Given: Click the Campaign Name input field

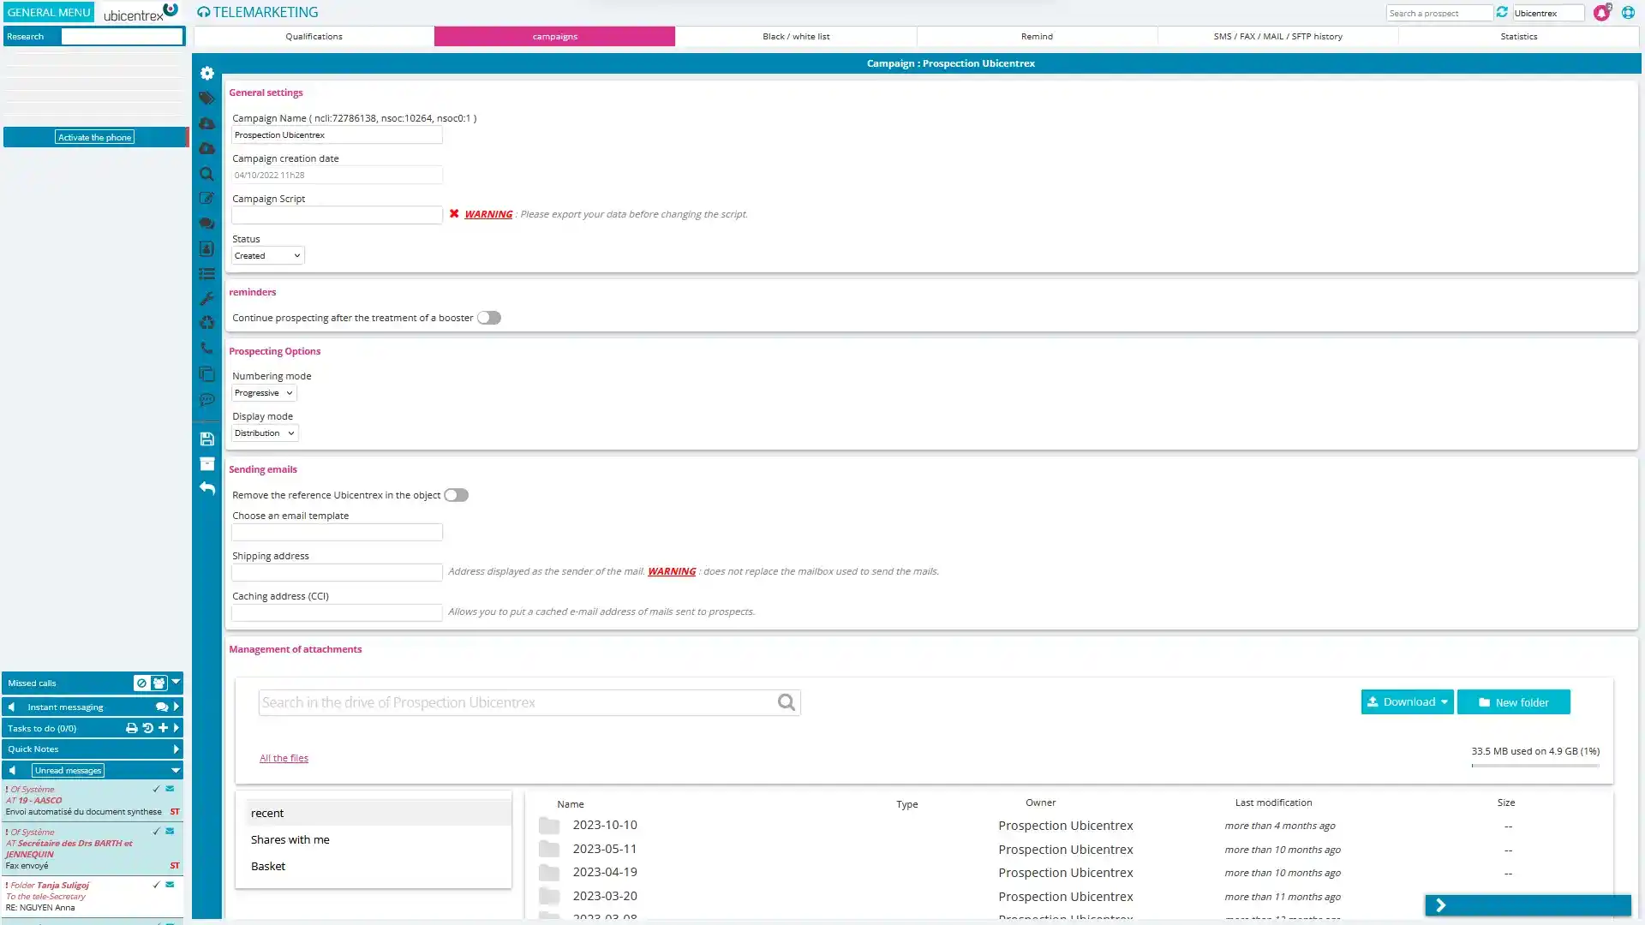Looking at the screenshot, I should (x=337, y=135).
